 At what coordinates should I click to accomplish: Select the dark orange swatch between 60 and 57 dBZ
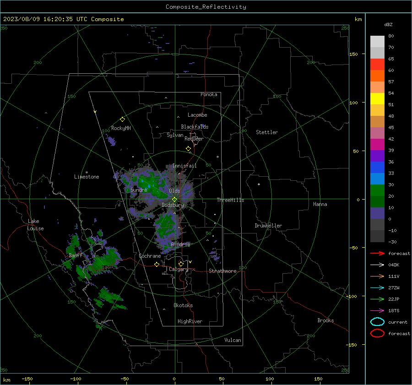377,76
